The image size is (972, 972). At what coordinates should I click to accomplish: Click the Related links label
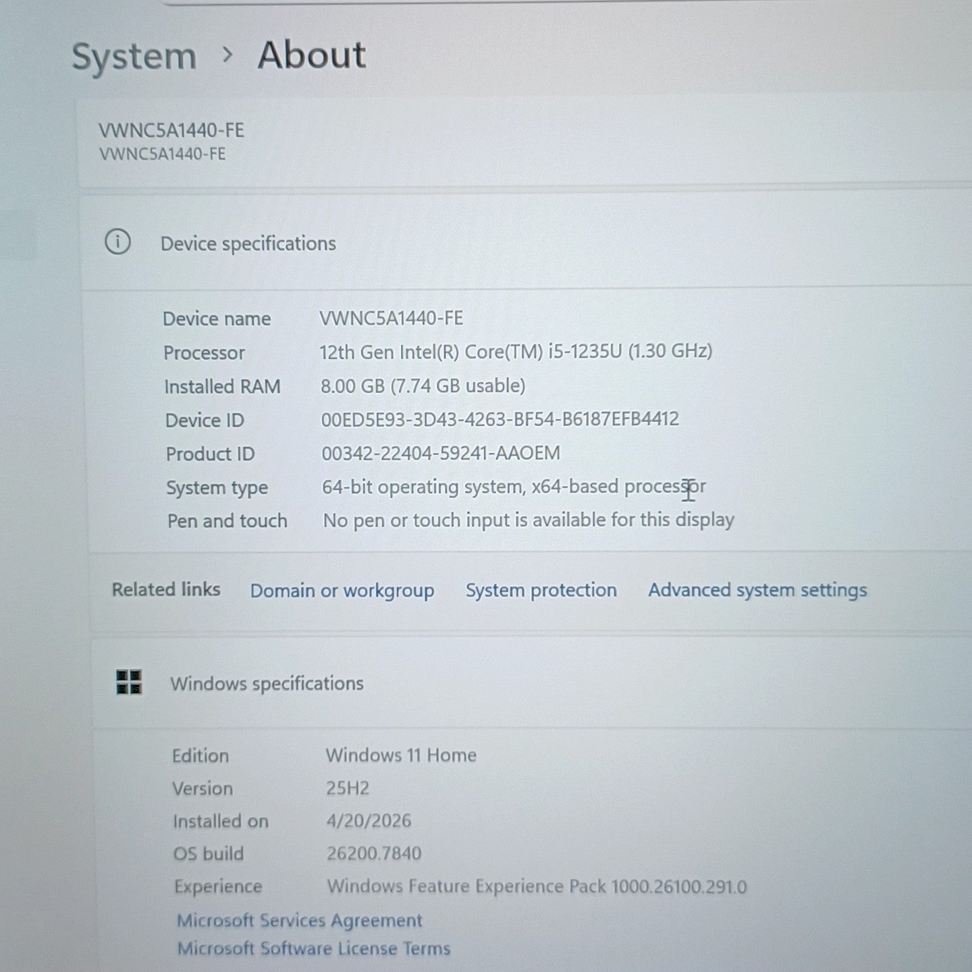coord(166,589)
